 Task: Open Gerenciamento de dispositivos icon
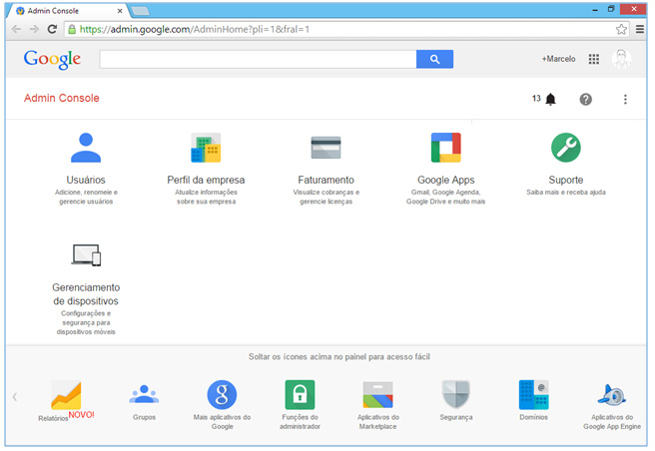(86, 255)
